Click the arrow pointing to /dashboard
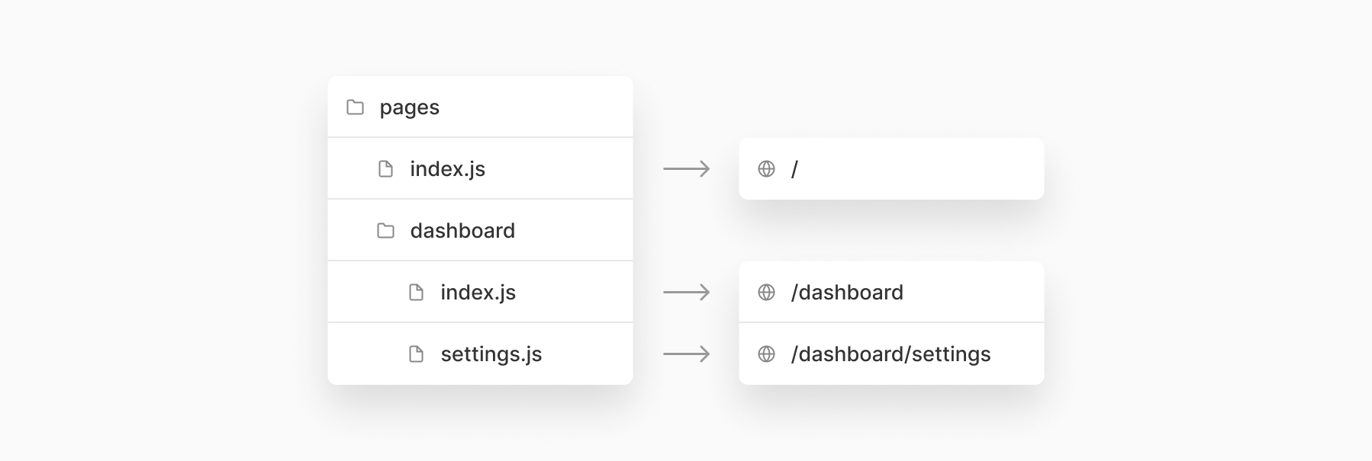 (x=687, y=292)
